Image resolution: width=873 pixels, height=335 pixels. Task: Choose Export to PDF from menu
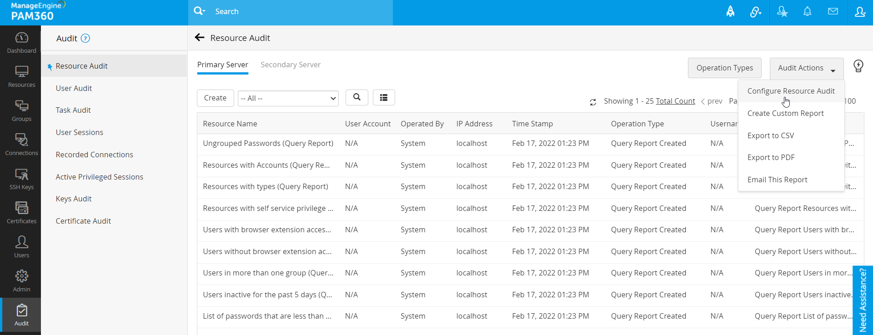(771, 157)
